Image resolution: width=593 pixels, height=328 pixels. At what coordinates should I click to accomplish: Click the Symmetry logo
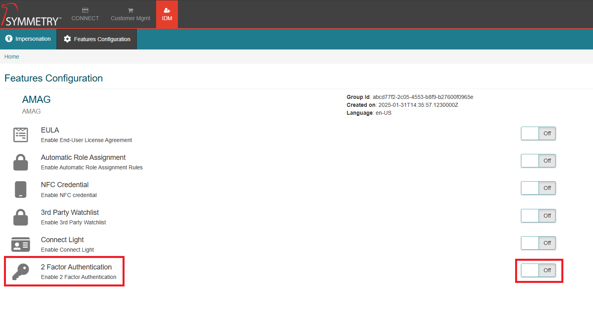pyautogui.click(x=32, y=15)
